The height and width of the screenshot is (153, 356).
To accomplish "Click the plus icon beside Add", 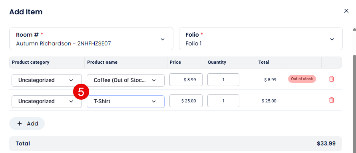I will pos(20,124).
